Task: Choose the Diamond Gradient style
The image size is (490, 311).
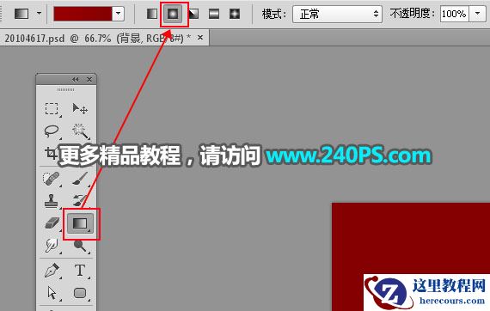Action: pyautogui.click(x=235, y=14)
